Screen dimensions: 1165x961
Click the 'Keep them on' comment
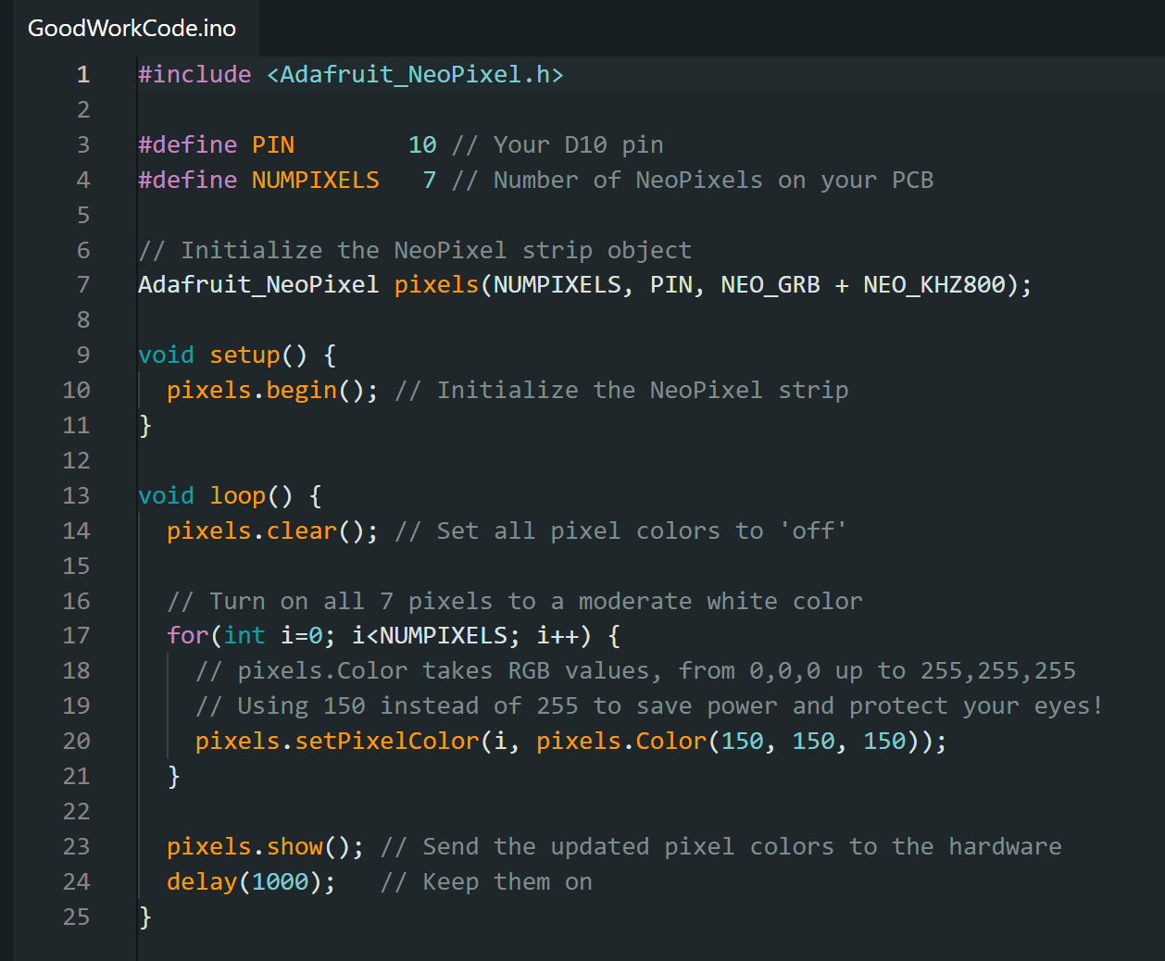click(486, 881)
